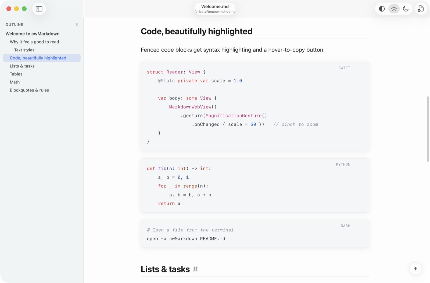Screen dimensions: 430x283
Task: Click the line 'struct Reader: View {'
Action: (176, 72)
